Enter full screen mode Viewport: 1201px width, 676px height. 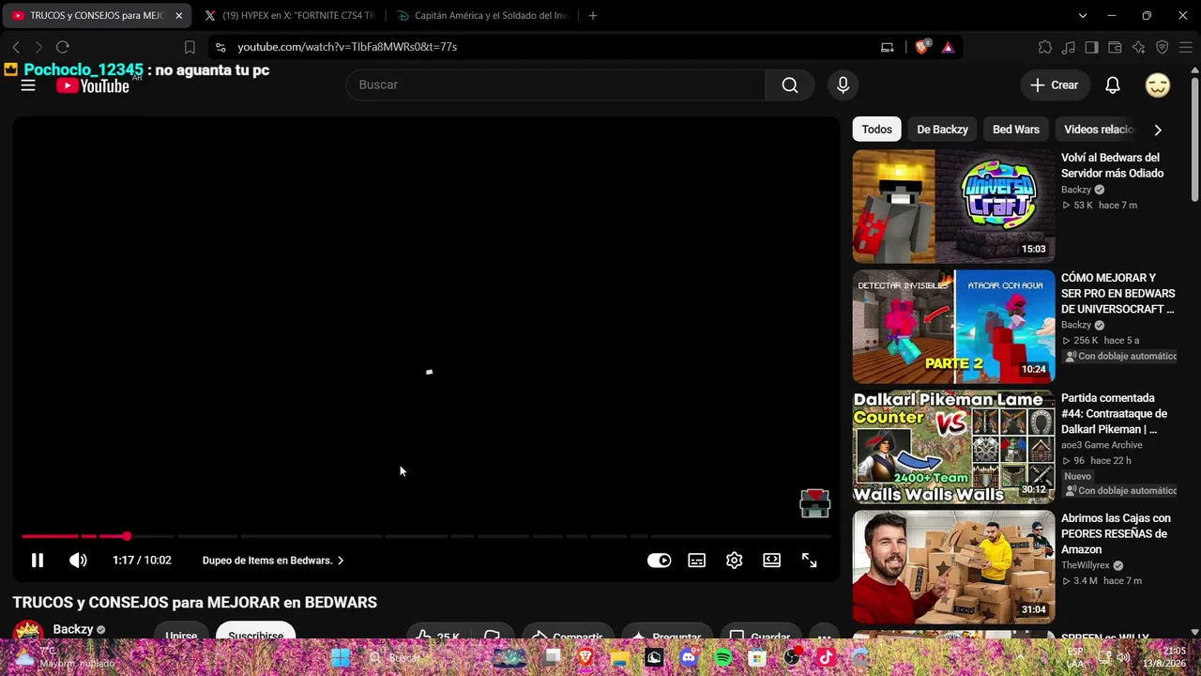809,561
